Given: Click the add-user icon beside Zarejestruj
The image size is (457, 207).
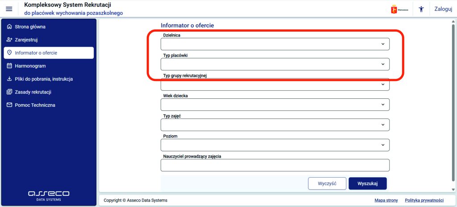Looking at the screenshot, I should (x=9, y=40).
